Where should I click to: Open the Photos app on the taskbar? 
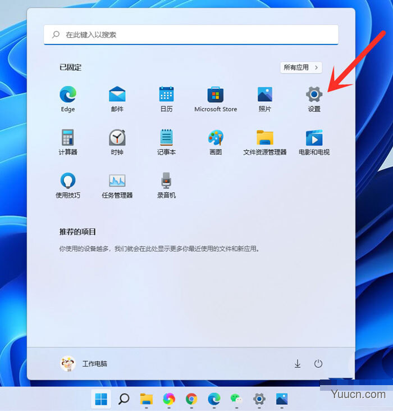click(282, 399)
